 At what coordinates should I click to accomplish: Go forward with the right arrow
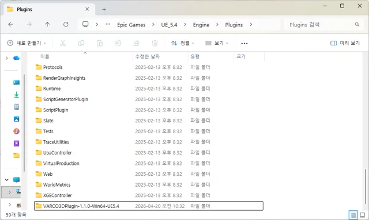[29, 24]
